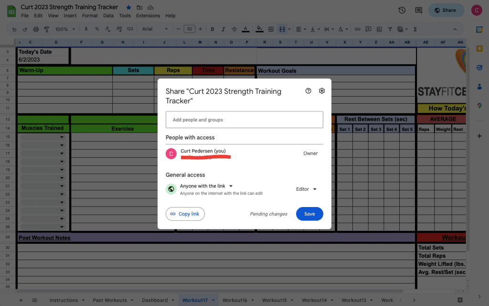Open the share dialog help icon
The height and width of the screenshot is (306, 489).
308,91
